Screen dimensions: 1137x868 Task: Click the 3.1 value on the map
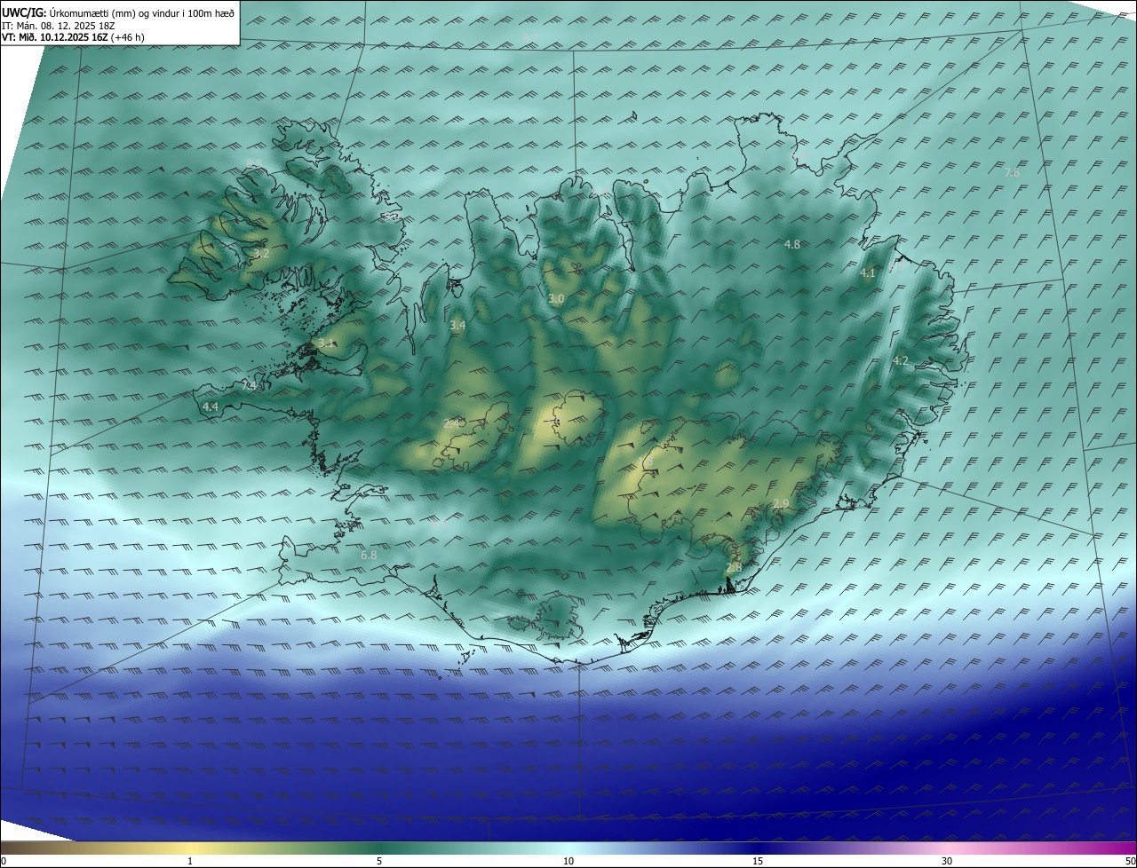(326, 343)
